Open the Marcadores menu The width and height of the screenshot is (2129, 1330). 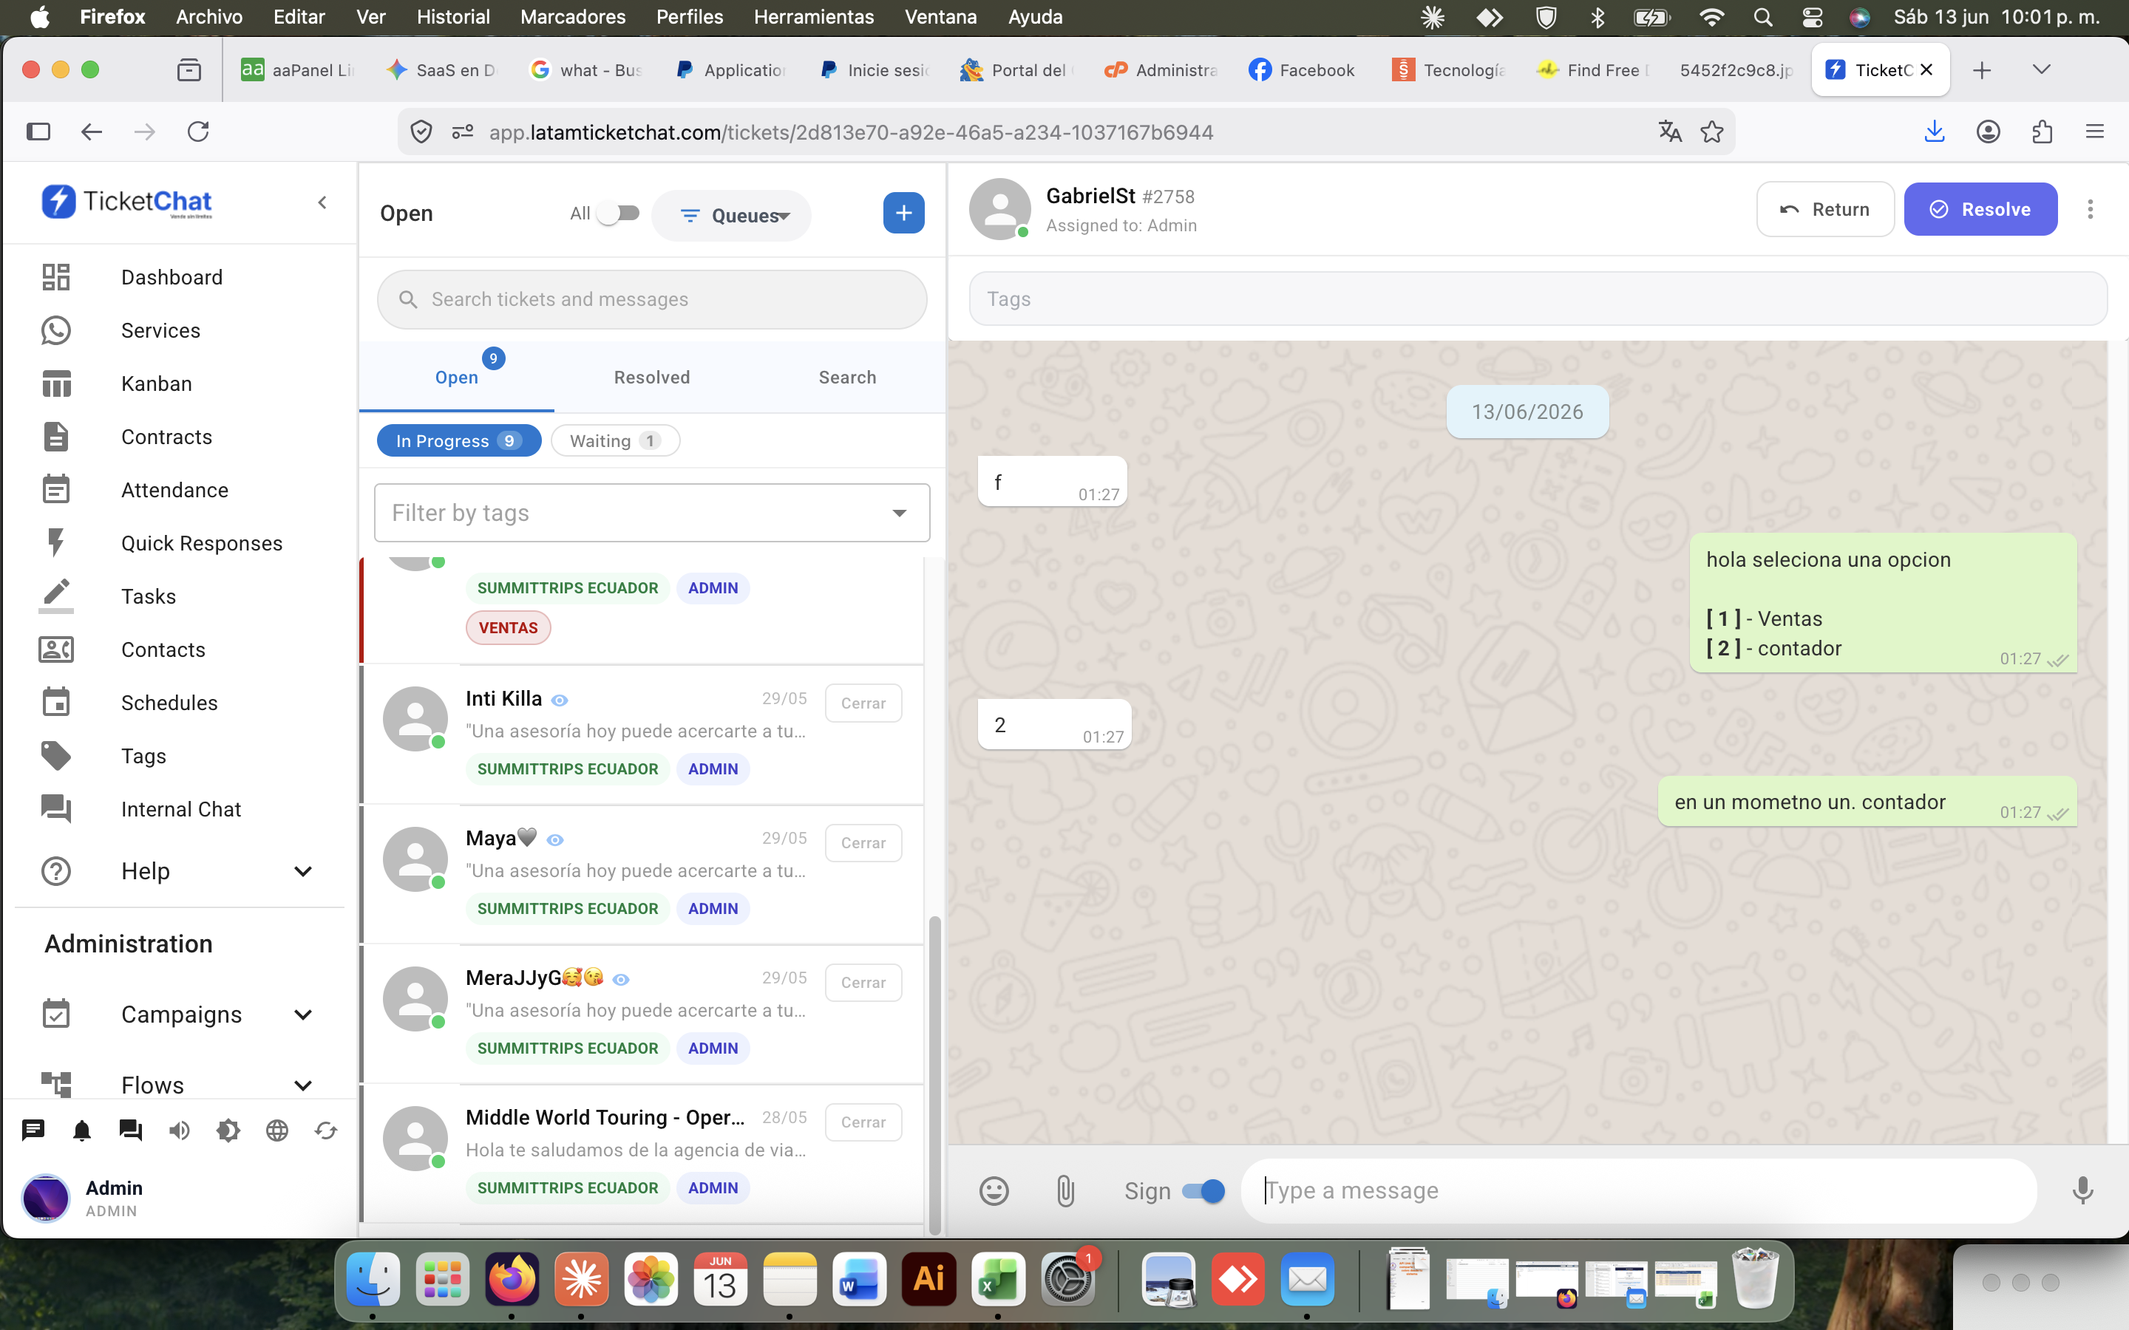[573, 17]
